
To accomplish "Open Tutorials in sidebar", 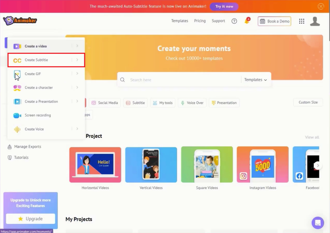I will (18, 157).
